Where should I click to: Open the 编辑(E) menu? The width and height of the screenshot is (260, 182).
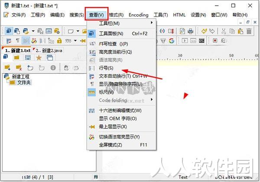[x=57, y=15]
